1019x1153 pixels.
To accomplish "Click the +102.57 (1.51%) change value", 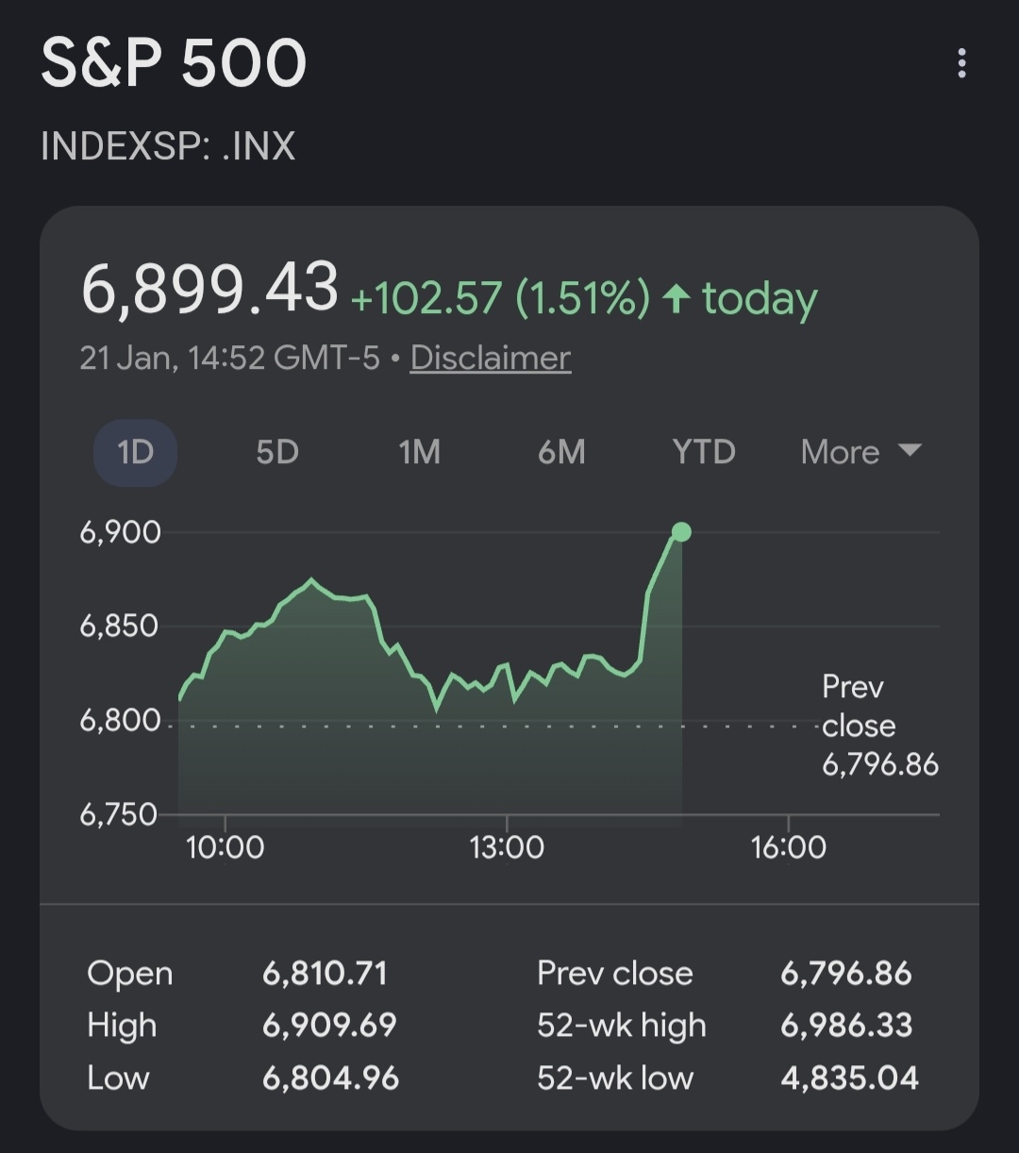I will pyautogui.click(x=500, y=299).
